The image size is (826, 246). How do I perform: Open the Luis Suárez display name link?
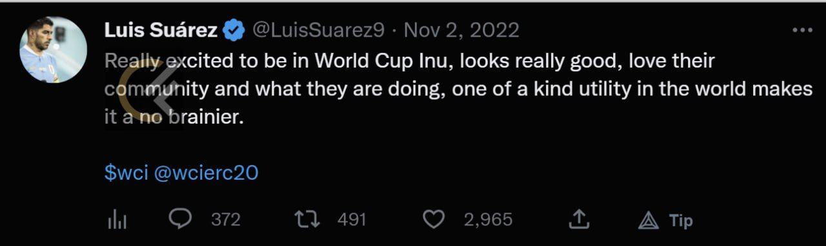click(161, 30)
